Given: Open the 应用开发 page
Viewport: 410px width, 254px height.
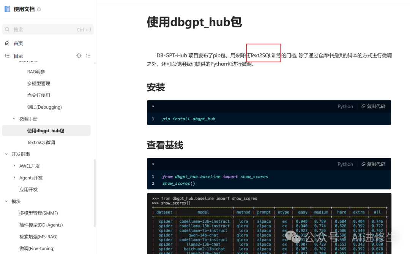Looking at the screenshot, I should point(28,190).
